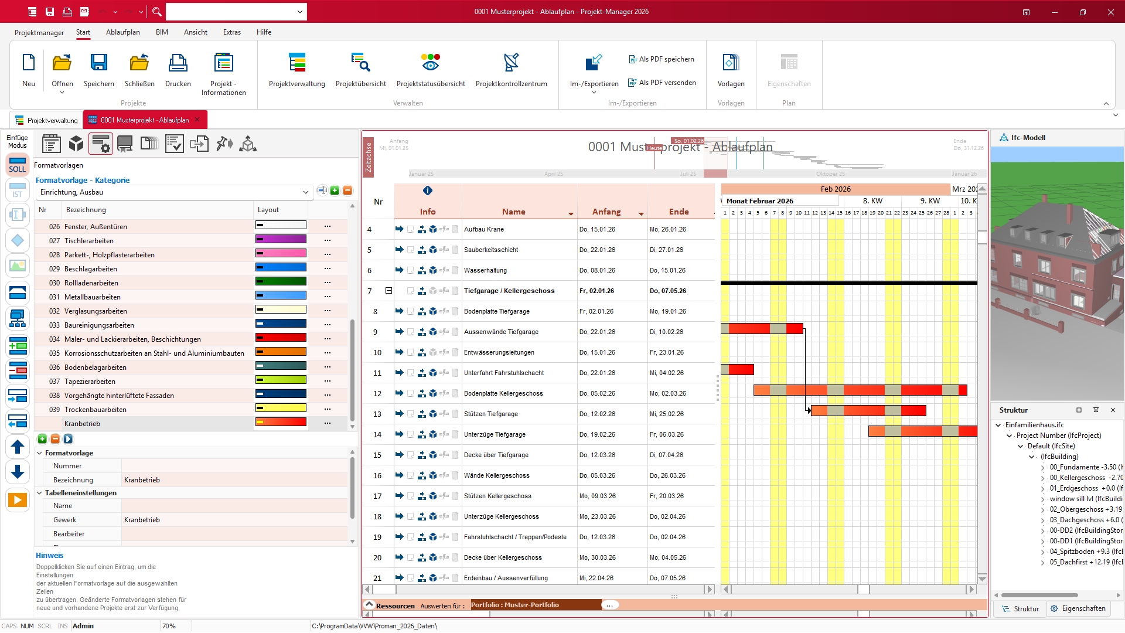The width and height of the screenshot is (1125, 633).
Task: Click the red Maler- und Lackierarbeiten layout swatch
Action: pos(281,338)
